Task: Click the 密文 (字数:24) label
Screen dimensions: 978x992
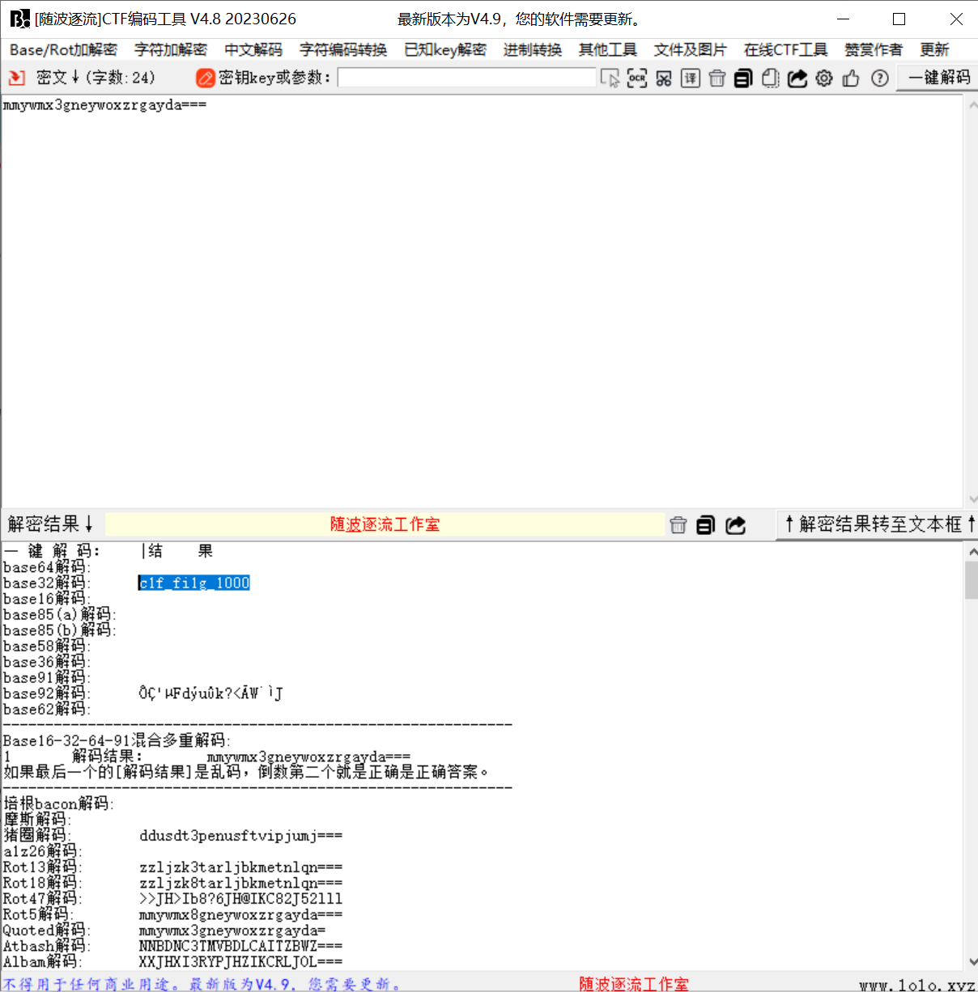Action: [x=96, y=78]
